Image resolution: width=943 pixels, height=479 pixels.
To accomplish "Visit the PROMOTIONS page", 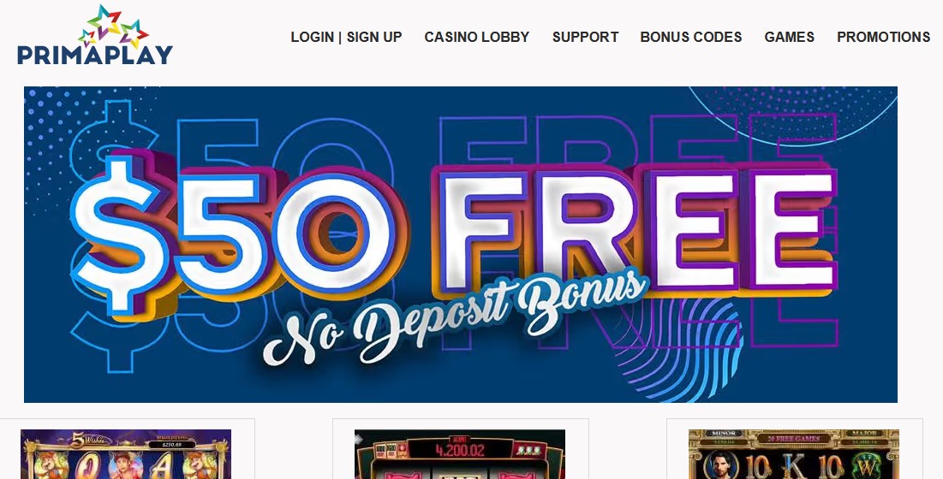I will pos(883,37).
